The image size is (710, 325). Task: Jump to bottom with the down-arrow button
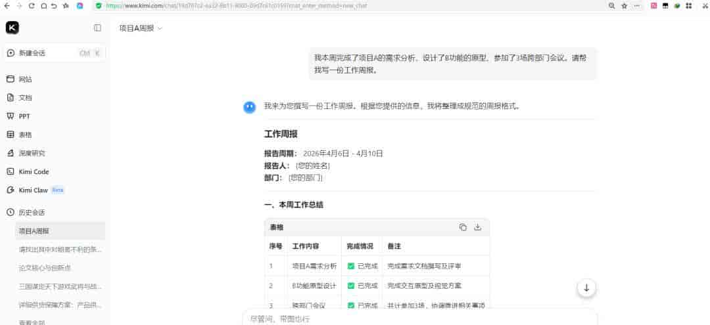pyautogui.click(x=586, y=288)
